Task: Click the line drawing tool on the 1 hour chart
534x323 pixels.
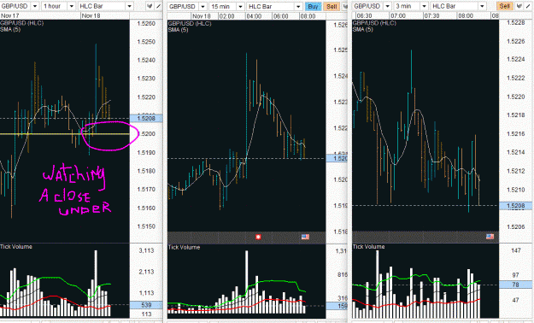Action: [159, 6]
